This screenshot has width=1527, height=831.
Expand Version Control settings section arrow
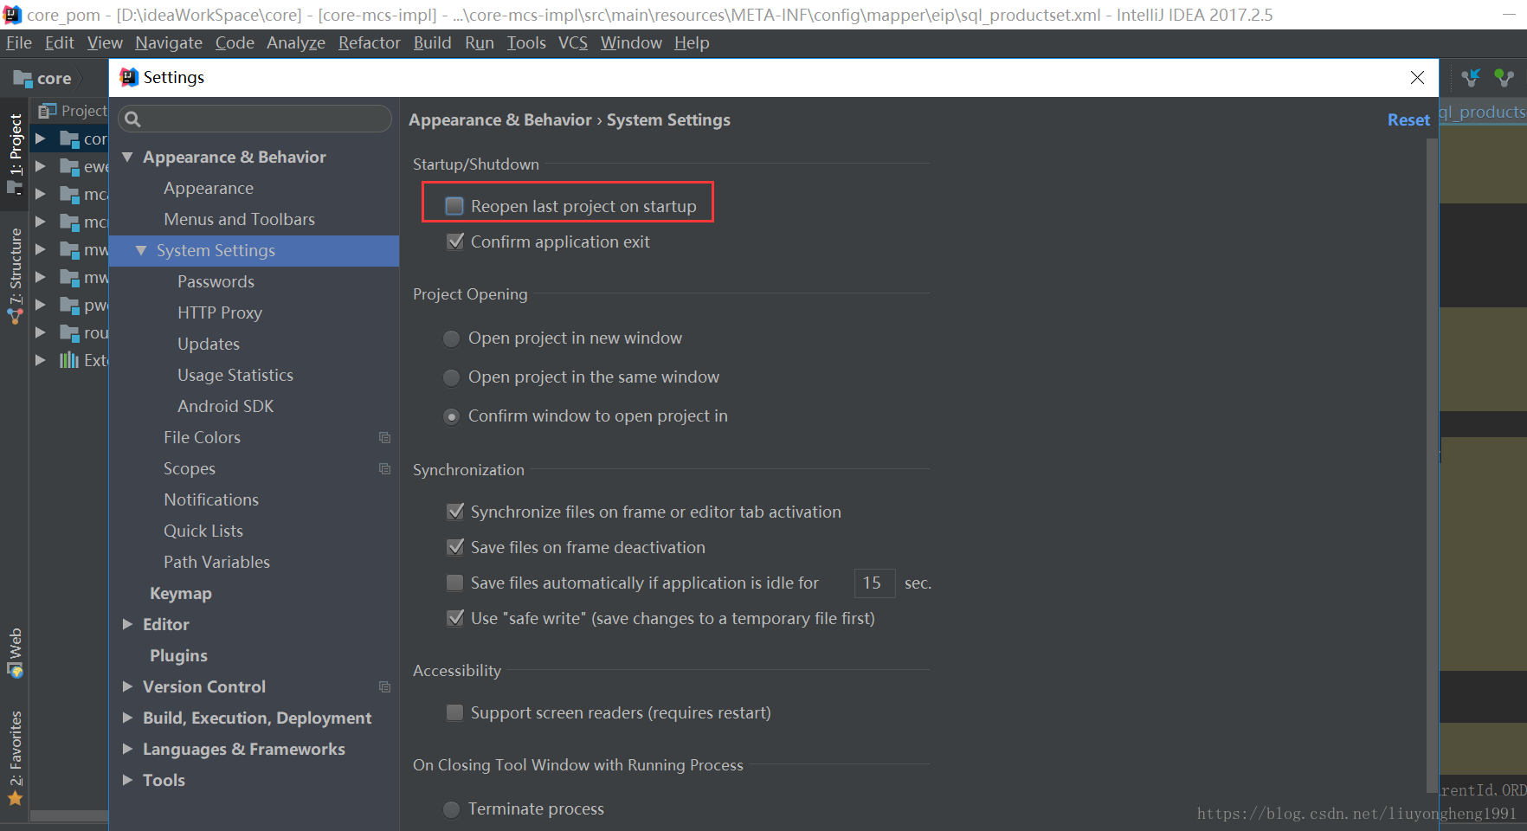coord(127,686)
